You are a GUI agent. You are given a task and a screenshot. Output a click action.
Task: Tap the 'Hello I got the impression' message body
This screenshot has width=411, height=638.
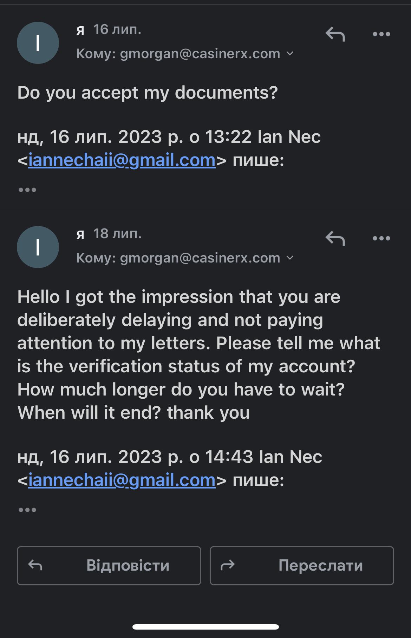pos(197,354)
